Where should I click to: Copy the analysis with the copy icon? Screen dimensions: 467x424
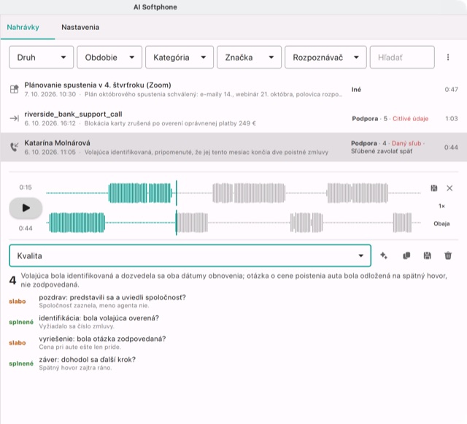406,255
